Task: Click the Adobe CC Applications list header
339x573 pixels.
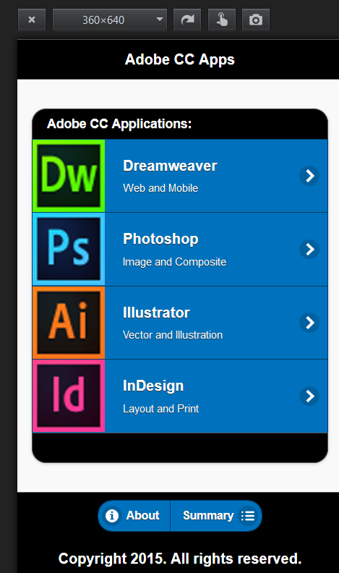Action: (180, 124)
